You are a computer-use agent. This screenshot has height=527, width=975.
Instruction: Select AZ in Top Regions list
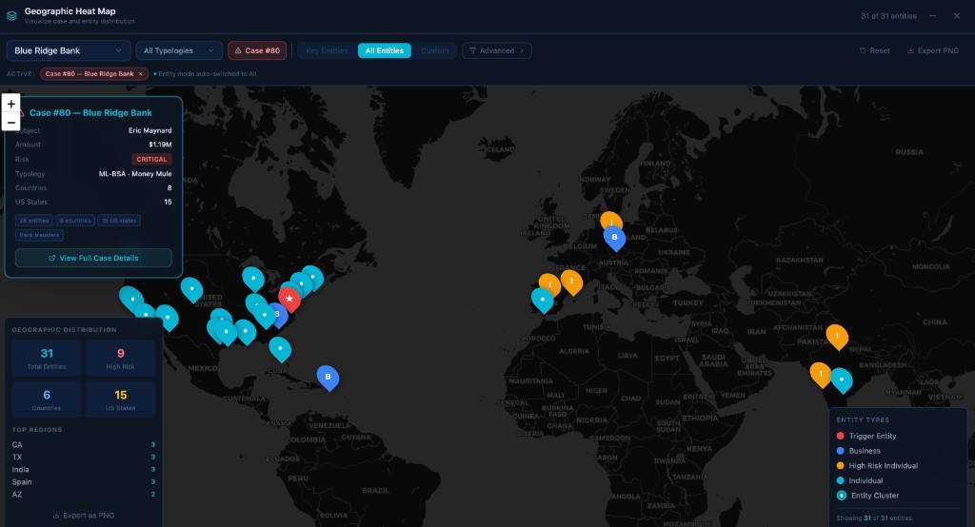(84, 494)
